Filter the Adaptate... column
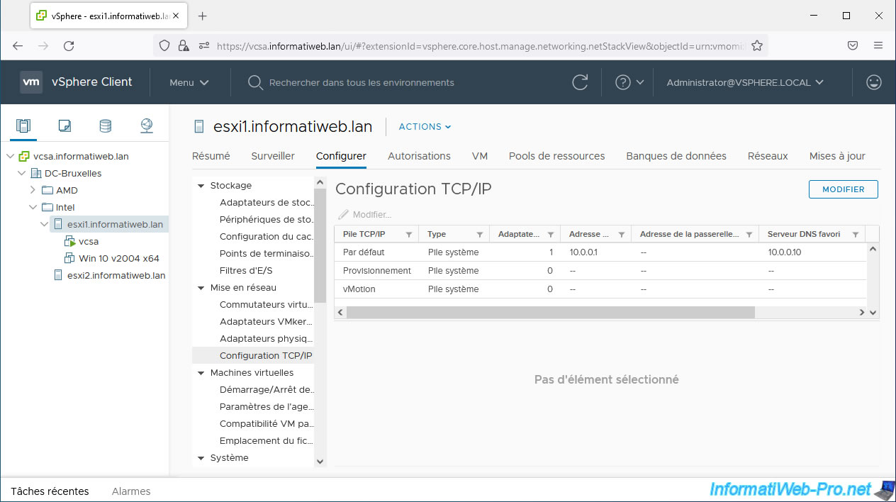 550,234
